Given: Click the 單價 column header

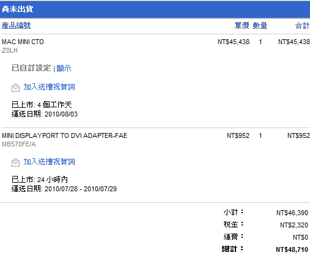Looking at the screenshot, I should [x=242, y=26].
